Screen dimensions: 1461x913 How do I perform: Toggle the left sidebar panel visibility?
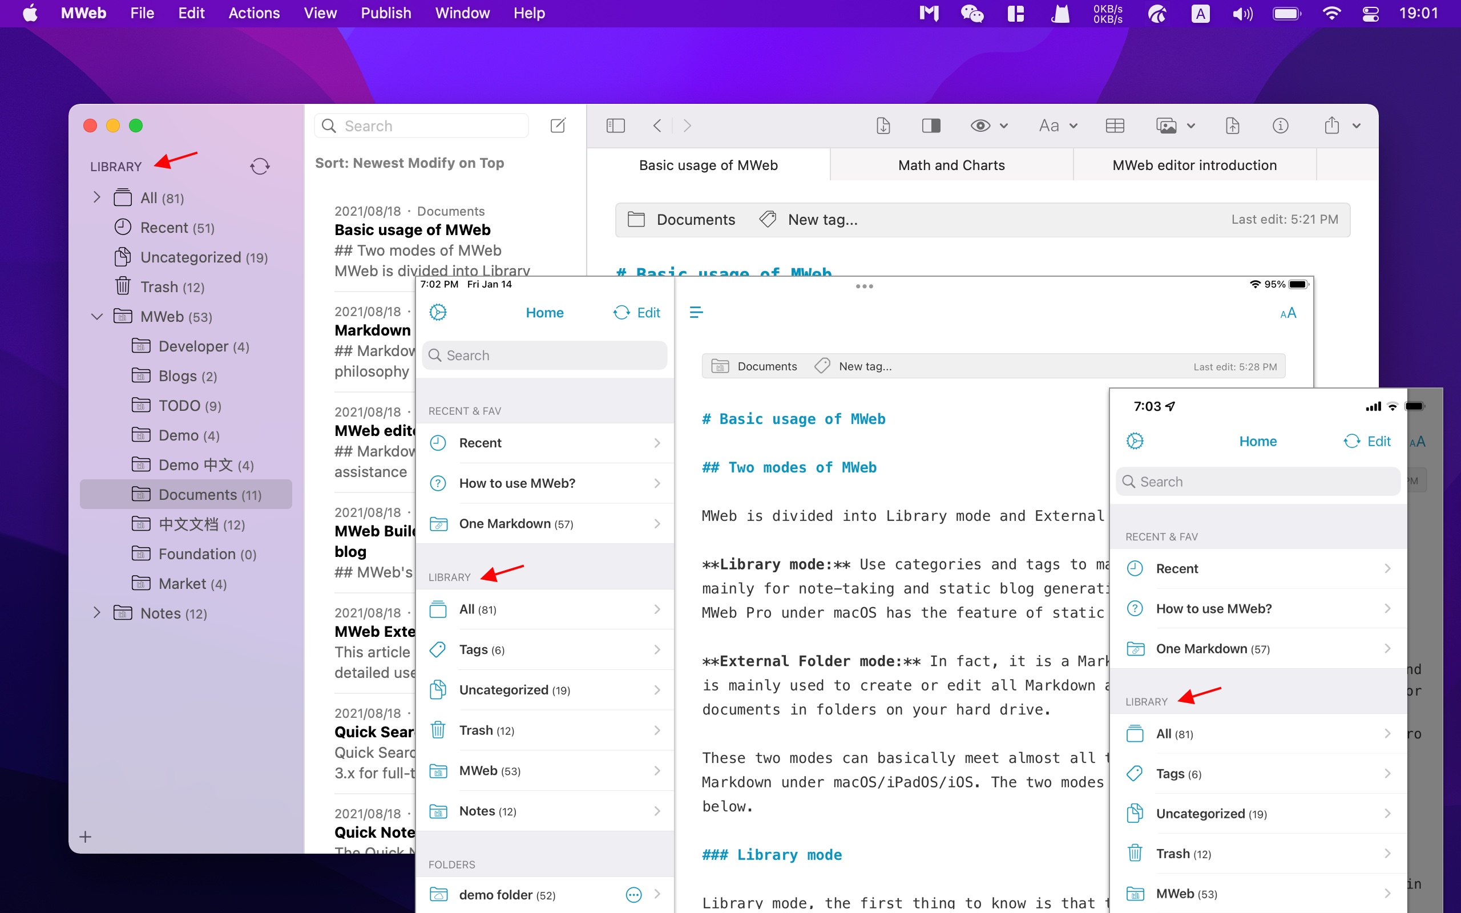click(x=615, y=126)
